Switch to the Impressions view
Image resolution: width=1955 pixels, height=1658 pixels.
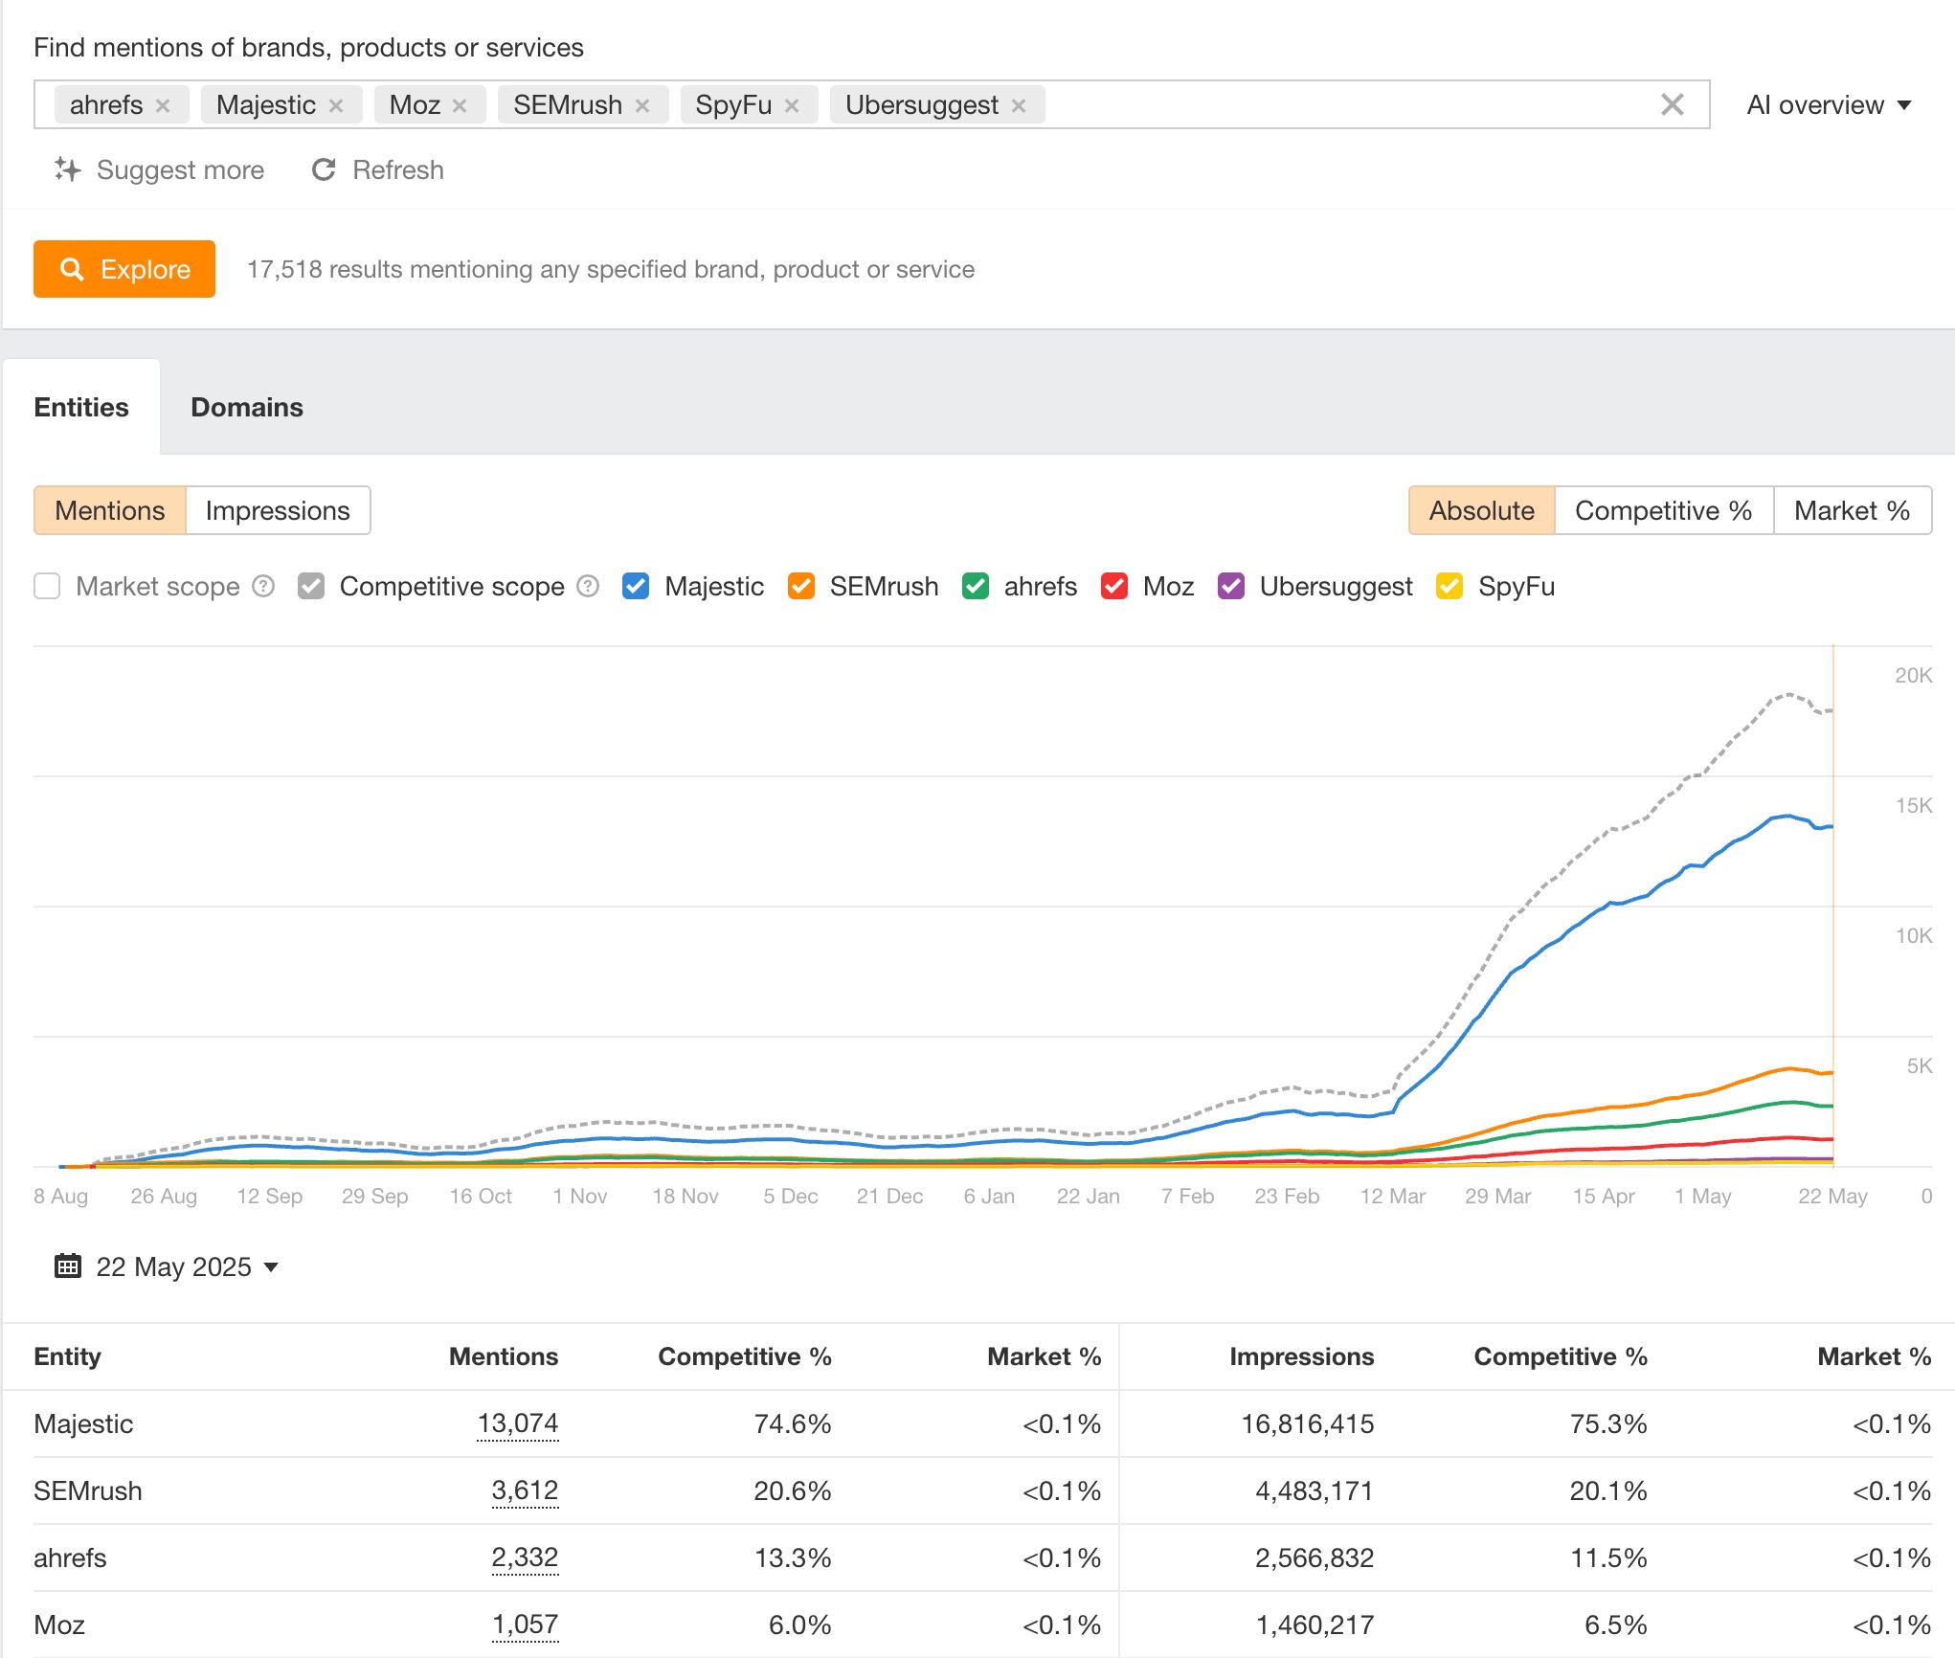click(x=276, y=510)
